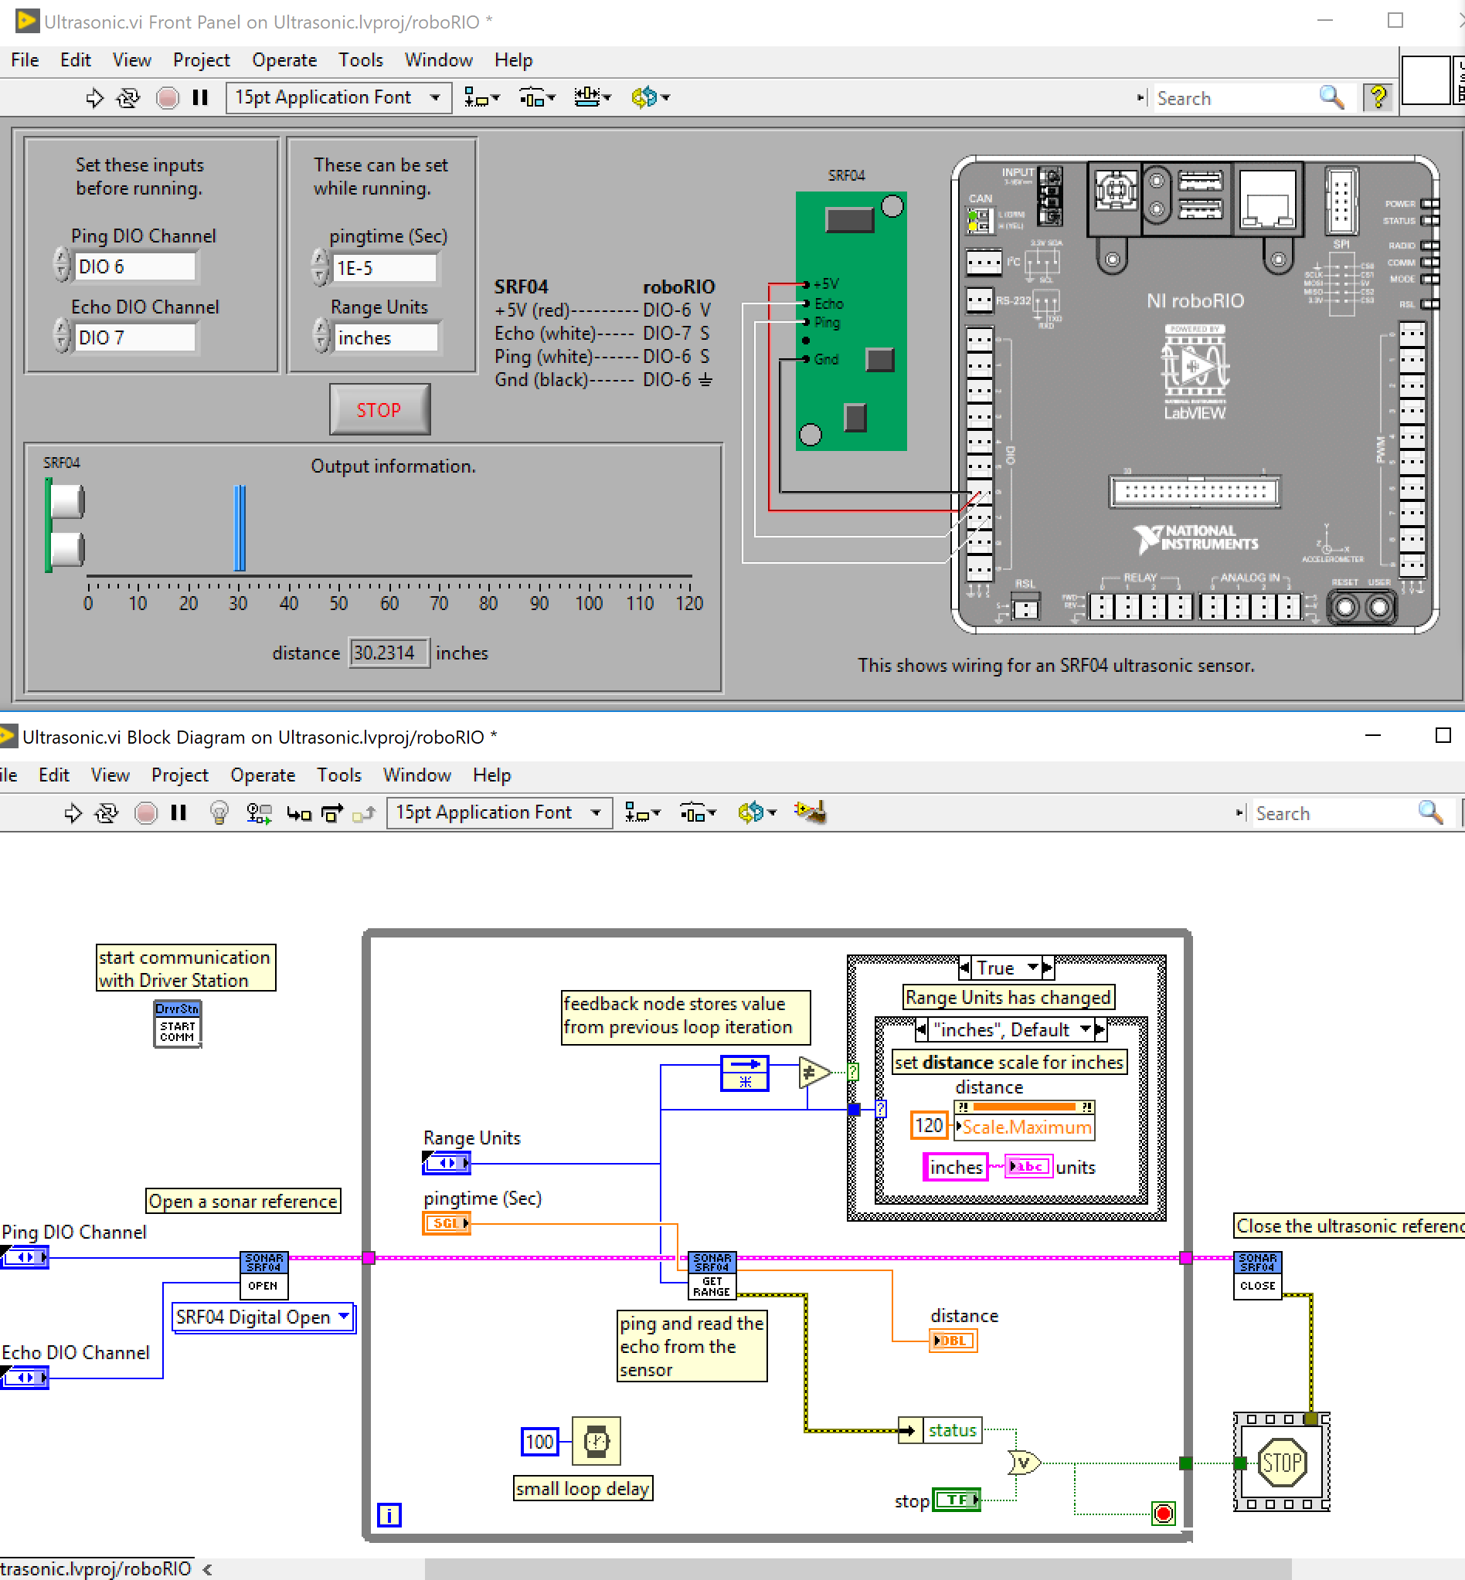
Task: Open Block Diagram Window menu
Action: [417, 775]
